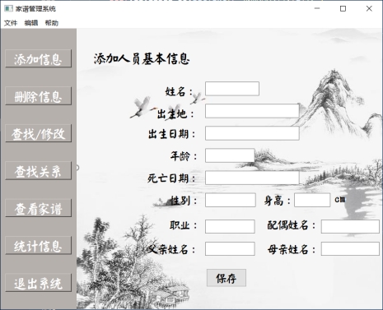Save the form with 保存 button
Screen dimensions: 383x310
[227, 278]
